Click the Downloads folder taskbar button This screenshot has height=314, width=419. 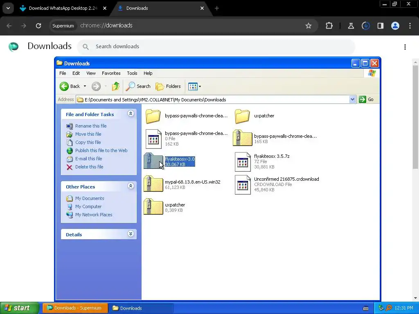(141, 308)
